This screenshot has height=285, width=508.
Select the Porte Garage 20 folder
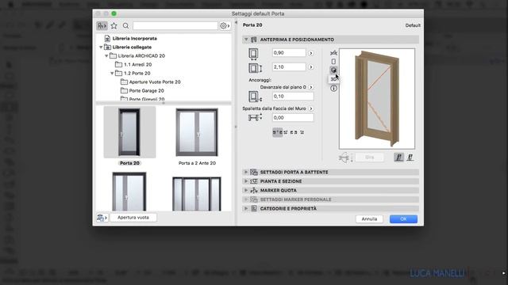(x=146, y=91)
